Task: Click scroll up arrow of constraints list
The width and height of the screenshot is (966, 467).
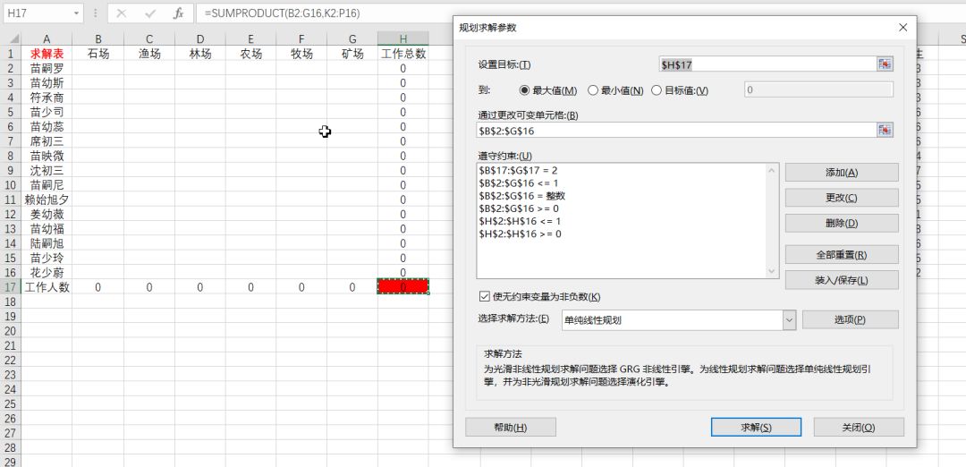Action: click(x=773, y=169)
